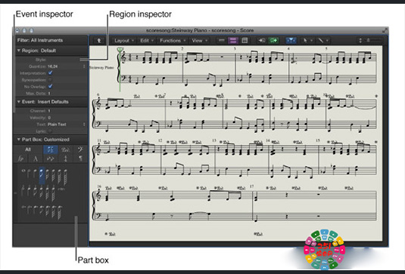The height and width of the screenshot is (274, 405).
Task: Click Filter: All Instruments header
Action: tap(40, 40)
